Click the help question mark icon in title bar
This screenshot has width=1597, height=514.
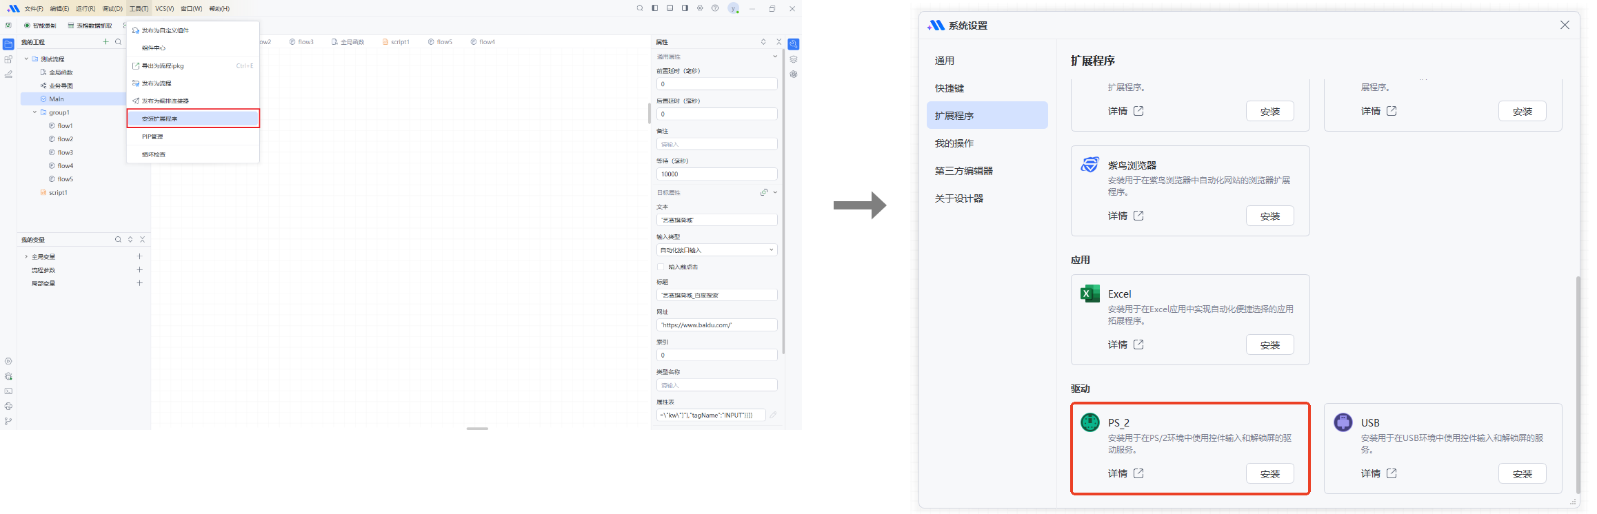point(715,8)
